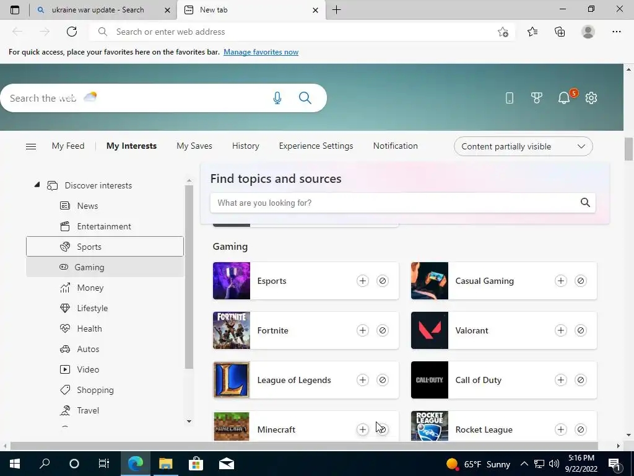Select News in interests sidebar
The image size is (634, 476).
[105, 206]
